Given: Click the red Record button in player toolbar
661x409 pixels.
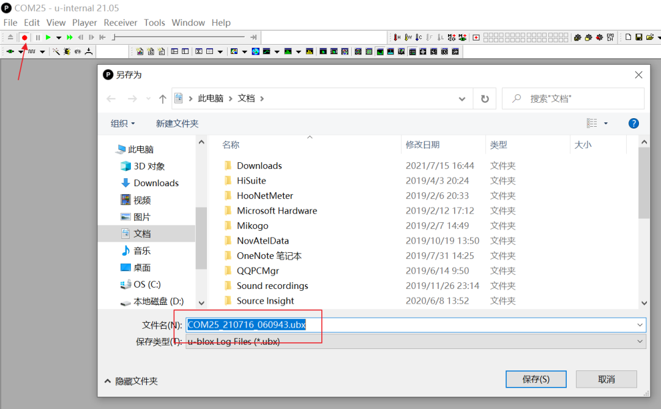Looking at the screenshot, I should click(24, 37).
